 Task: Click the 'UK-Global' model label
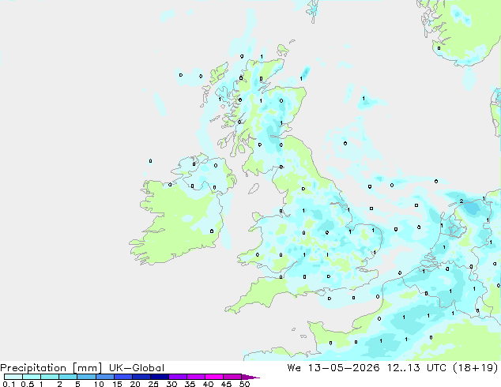coord(137,368)
